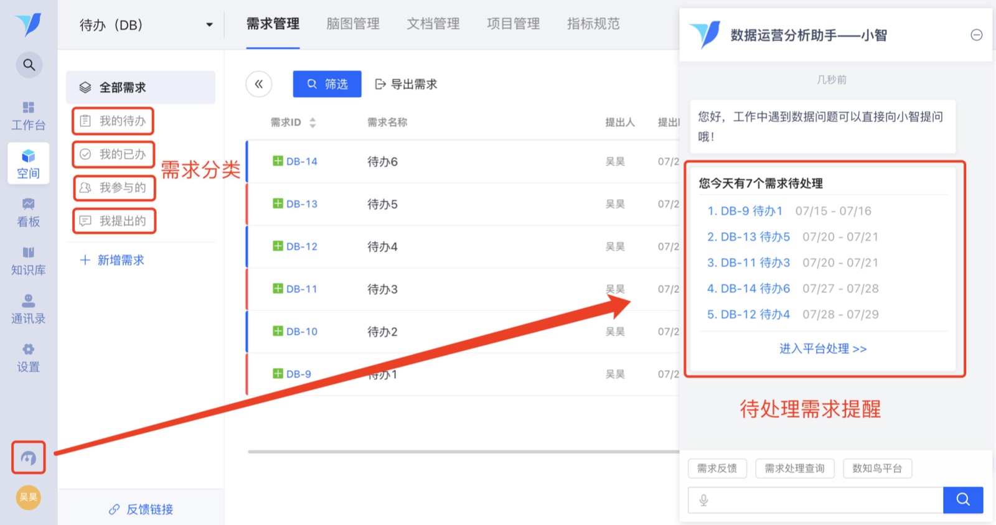
Task: Click the 待办2 requirement name cell
Action: pos(382,332)
